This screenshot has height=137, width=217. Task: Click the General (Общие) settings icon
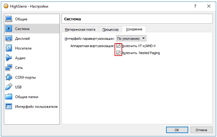[9, 19]
